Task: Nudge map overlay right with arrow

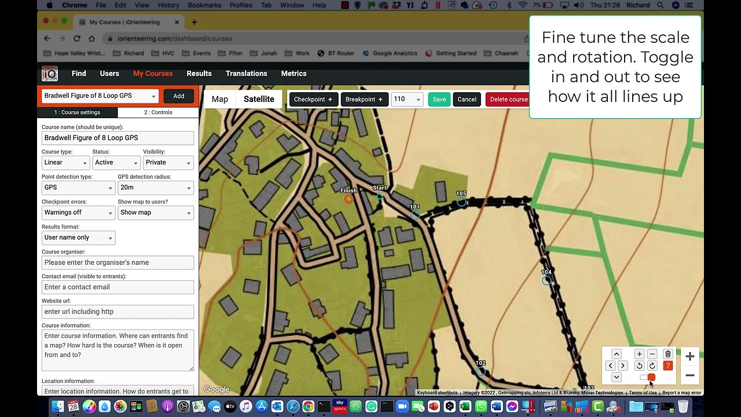Action: [x=622, y=365]
